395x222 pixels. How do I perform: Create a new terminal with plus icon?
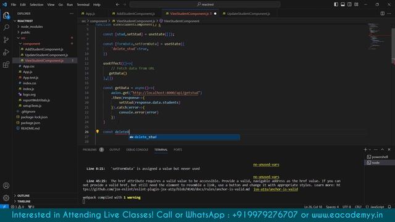[365, 149]
